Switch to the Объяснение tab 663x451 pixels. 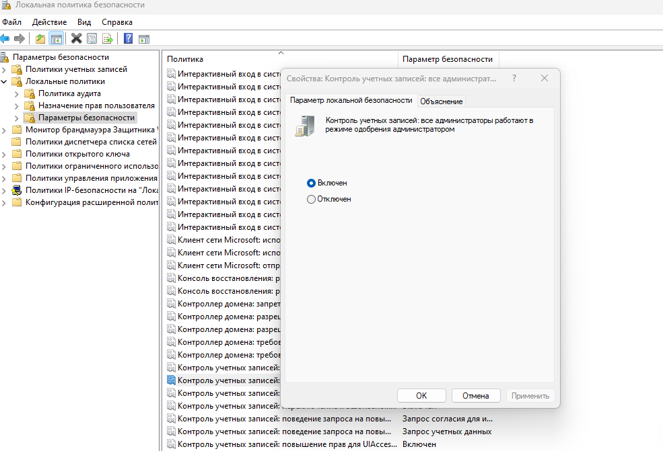coord(442,101)
